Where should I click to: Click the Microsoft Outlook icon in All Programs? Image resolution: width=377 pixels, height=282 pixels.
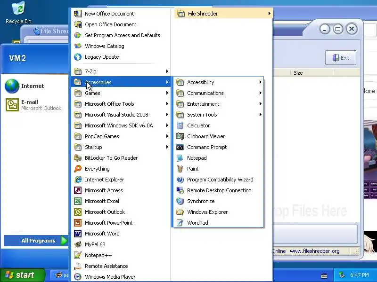coord(78,212)
